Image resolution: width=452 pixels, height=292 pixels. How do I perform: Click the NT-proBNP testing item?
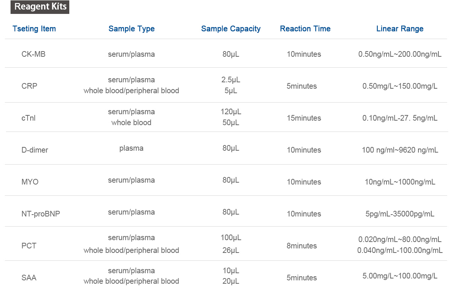pyautogui.click(x=41, y=214)
